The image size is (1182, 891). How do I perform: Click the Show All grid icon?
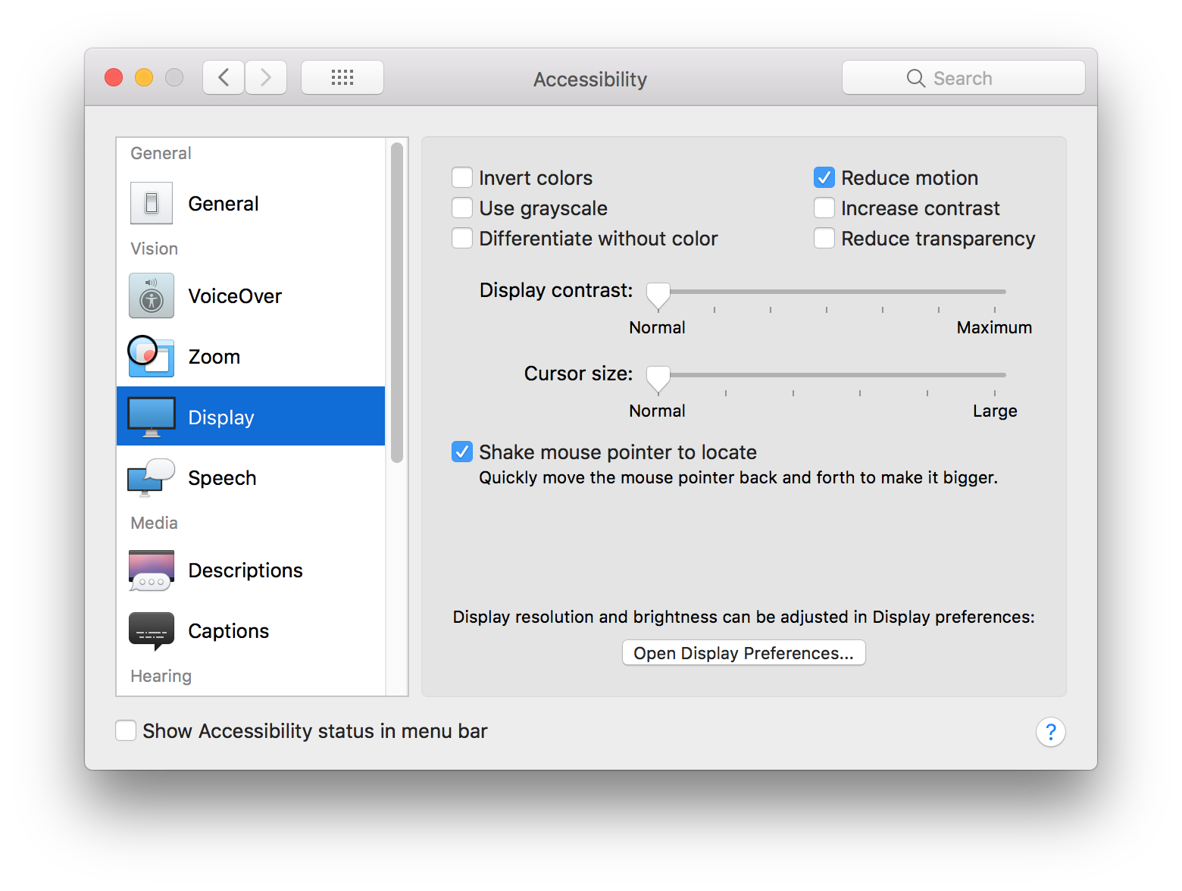click(342, 77)
